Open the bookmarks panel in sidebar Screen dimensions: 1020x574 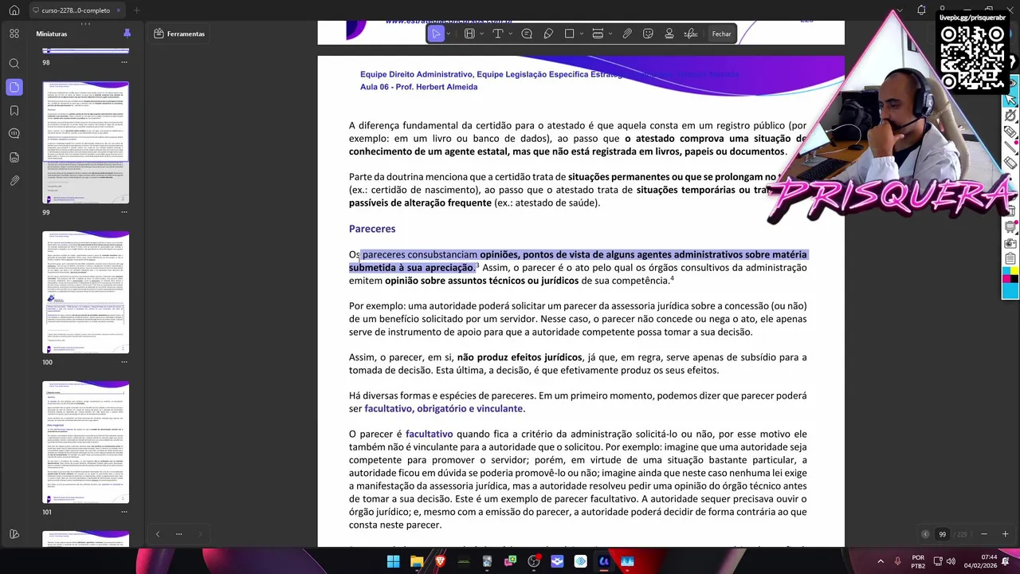click(x=14, y=110)
